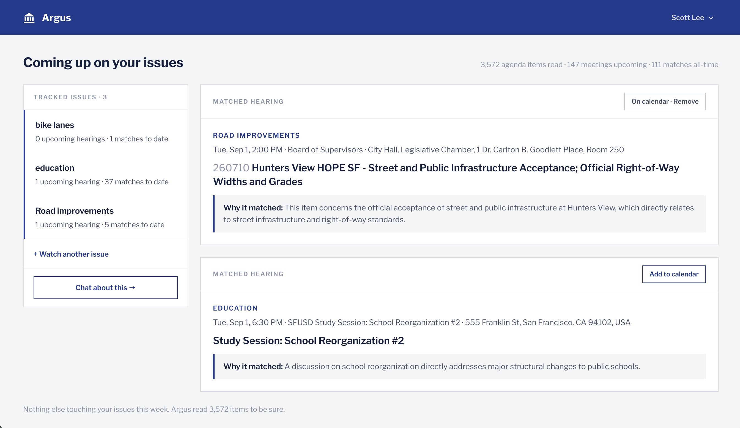This screenshot has height=428, width=740.
Task: Click Watch another issue link
Action: (x=71, y=254)
